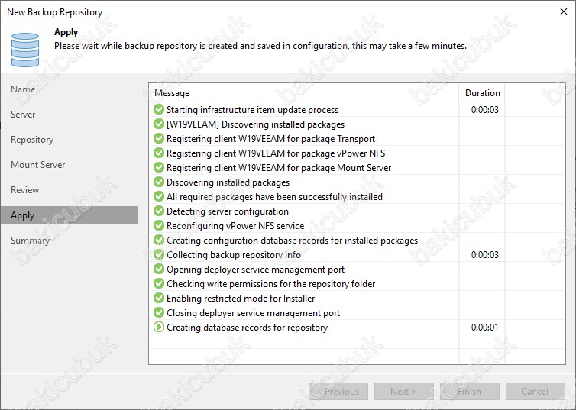Click the green check for Detecting server configuration
Image resolution: width=576 pixels, height=410 pixels.
click(159, 211)
